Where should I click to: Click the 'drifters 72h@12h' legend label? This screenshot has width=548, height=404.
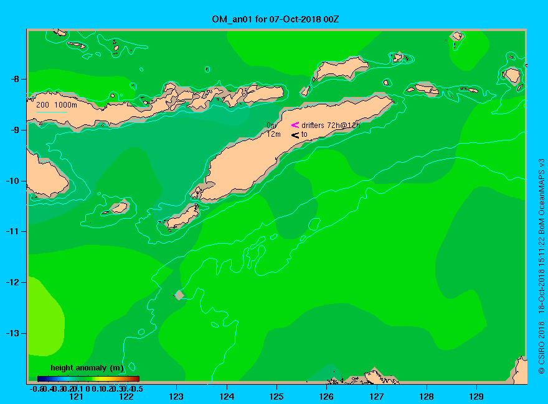pos(331,126)
